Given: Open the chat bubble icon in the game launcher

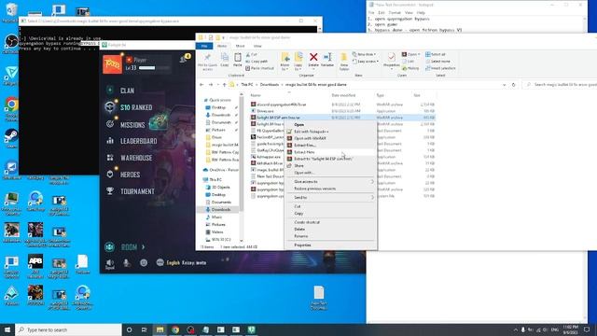Looking at the screenshot, I should [x=160, y=262].
